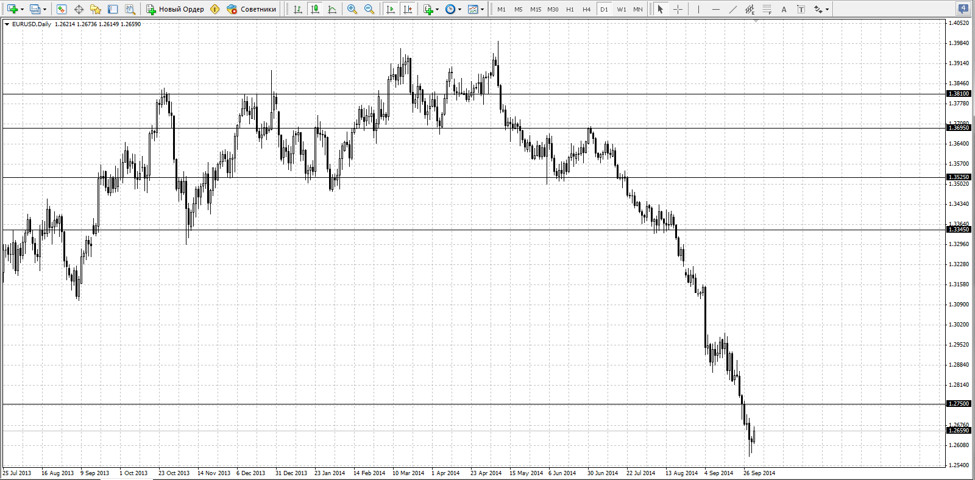
Task: Zoom out of the chart
Action: pyautogui.click(x=369, y=9)
